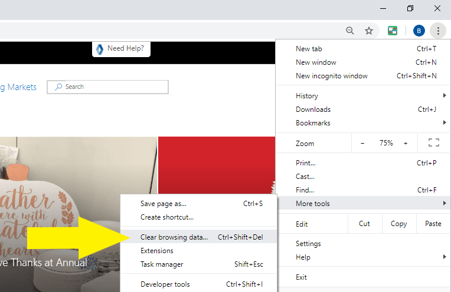The image size is (451, 292).
Task: Choose New window in the Chrome menu
Action: [363, 62]
